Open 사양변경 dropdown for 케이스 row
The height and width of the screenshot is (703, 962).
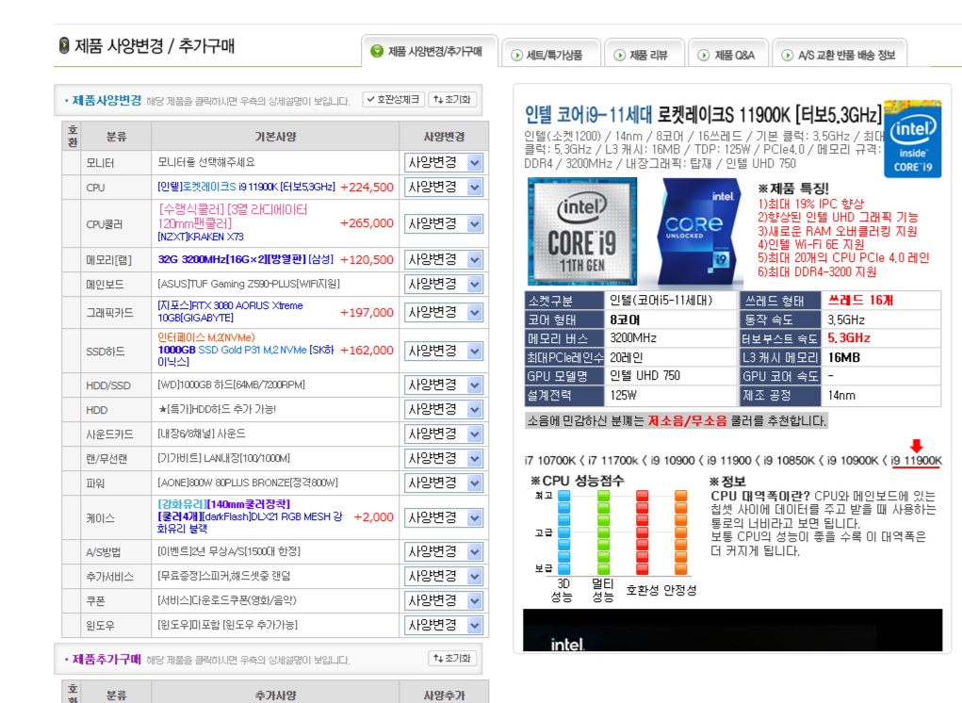point(444,517)
